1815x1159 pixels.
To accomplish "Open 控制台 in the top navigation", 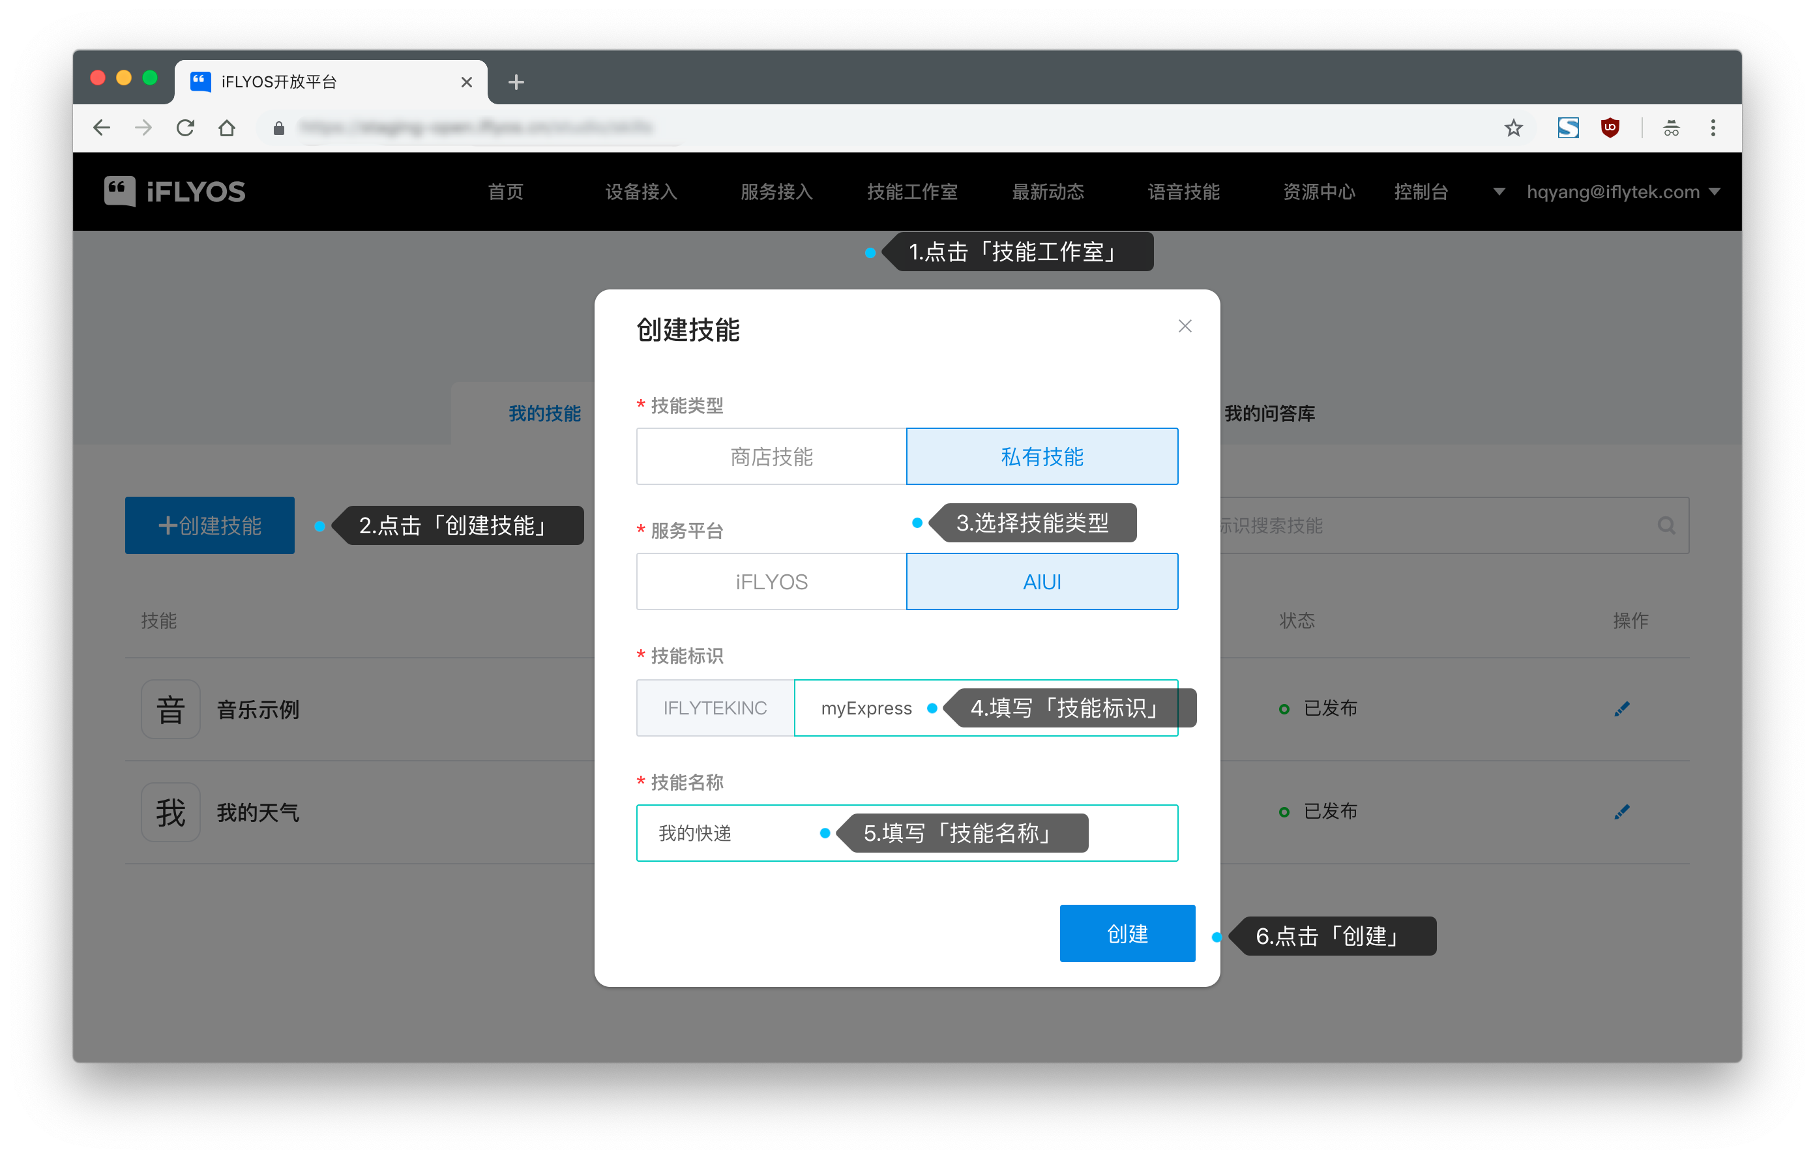I will pyautogui.click(x=1421, y=192).
